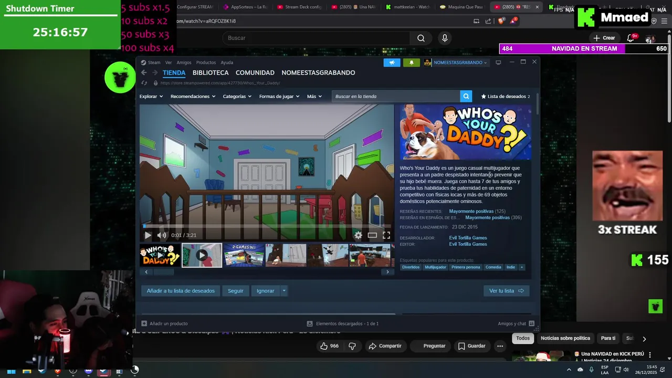Open Elementos descargados downloads

[x=342, y=323]
